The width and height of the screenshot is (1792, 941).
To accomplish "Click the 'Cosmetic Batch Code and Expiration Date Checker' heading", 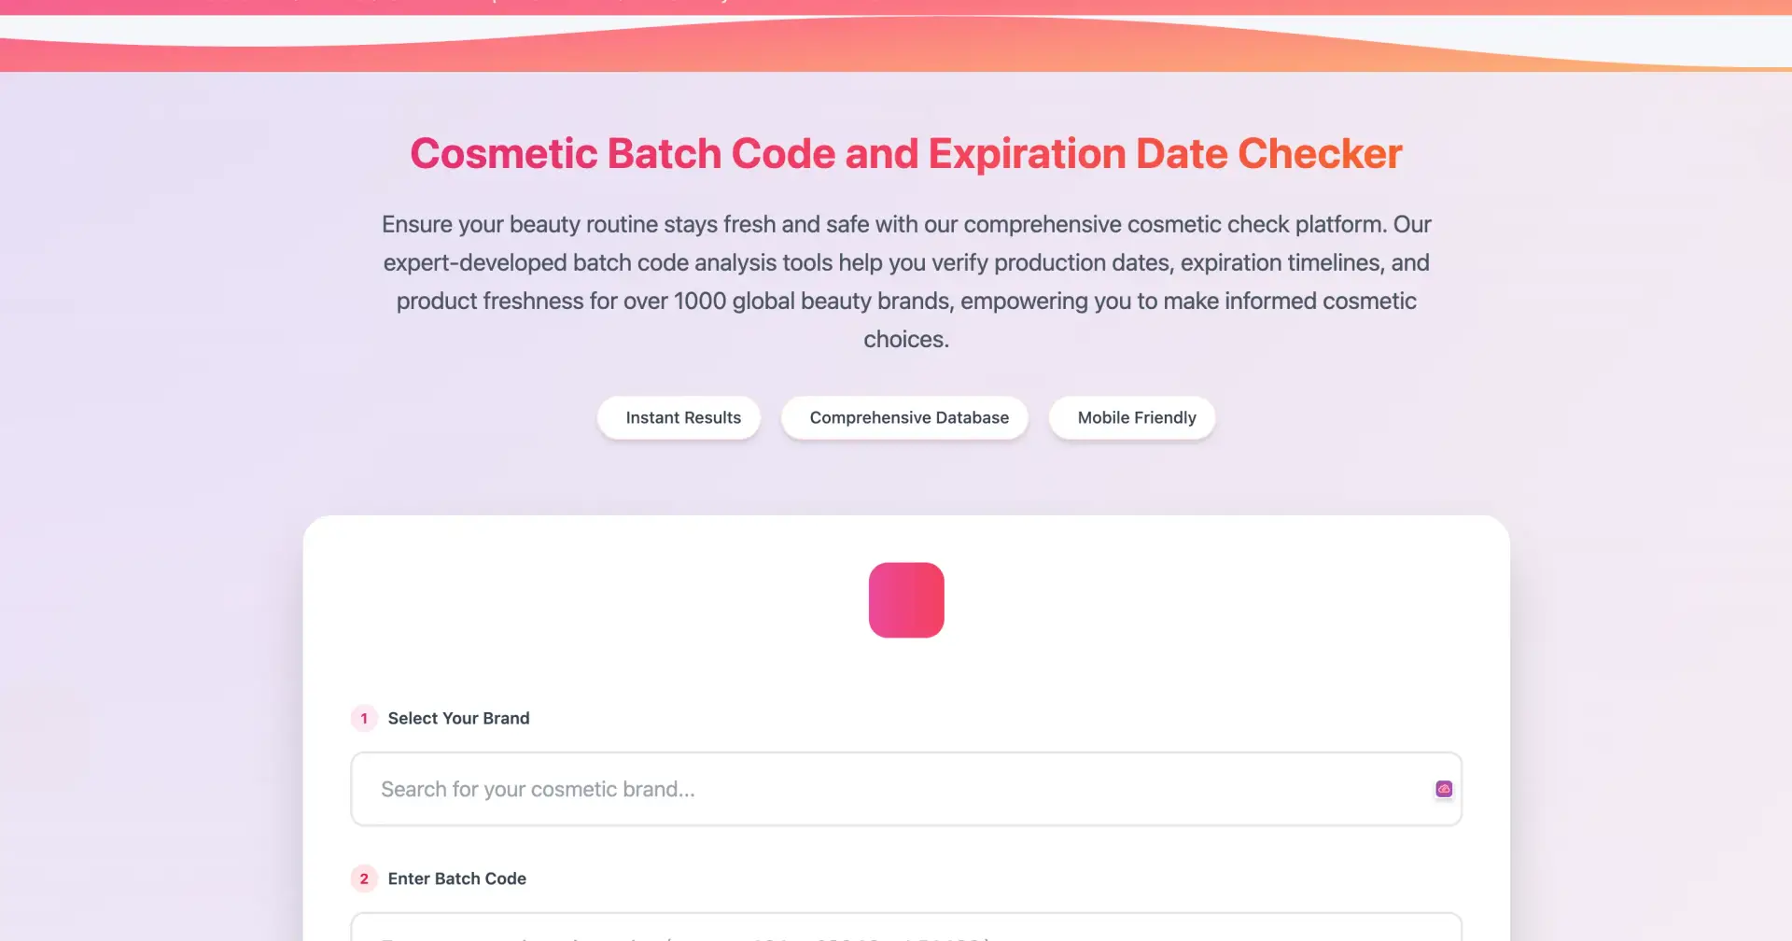I will 905,153.
